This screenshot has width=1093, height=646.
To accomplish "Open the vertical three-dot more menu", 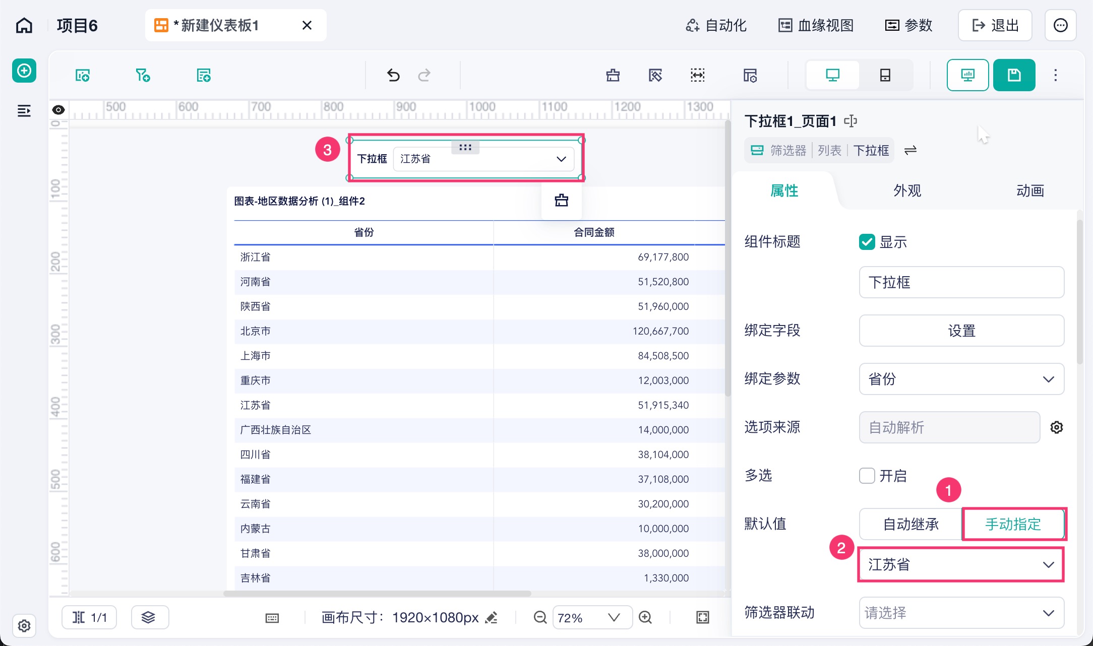I will coord(1055,75).
